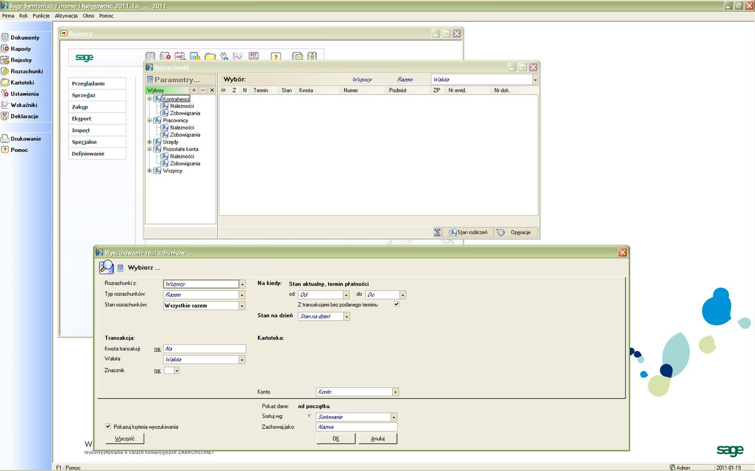Viewport: 755px width, 471px height.
Task: Click the Stan rozliczeń button
Action: coord(468,232)
